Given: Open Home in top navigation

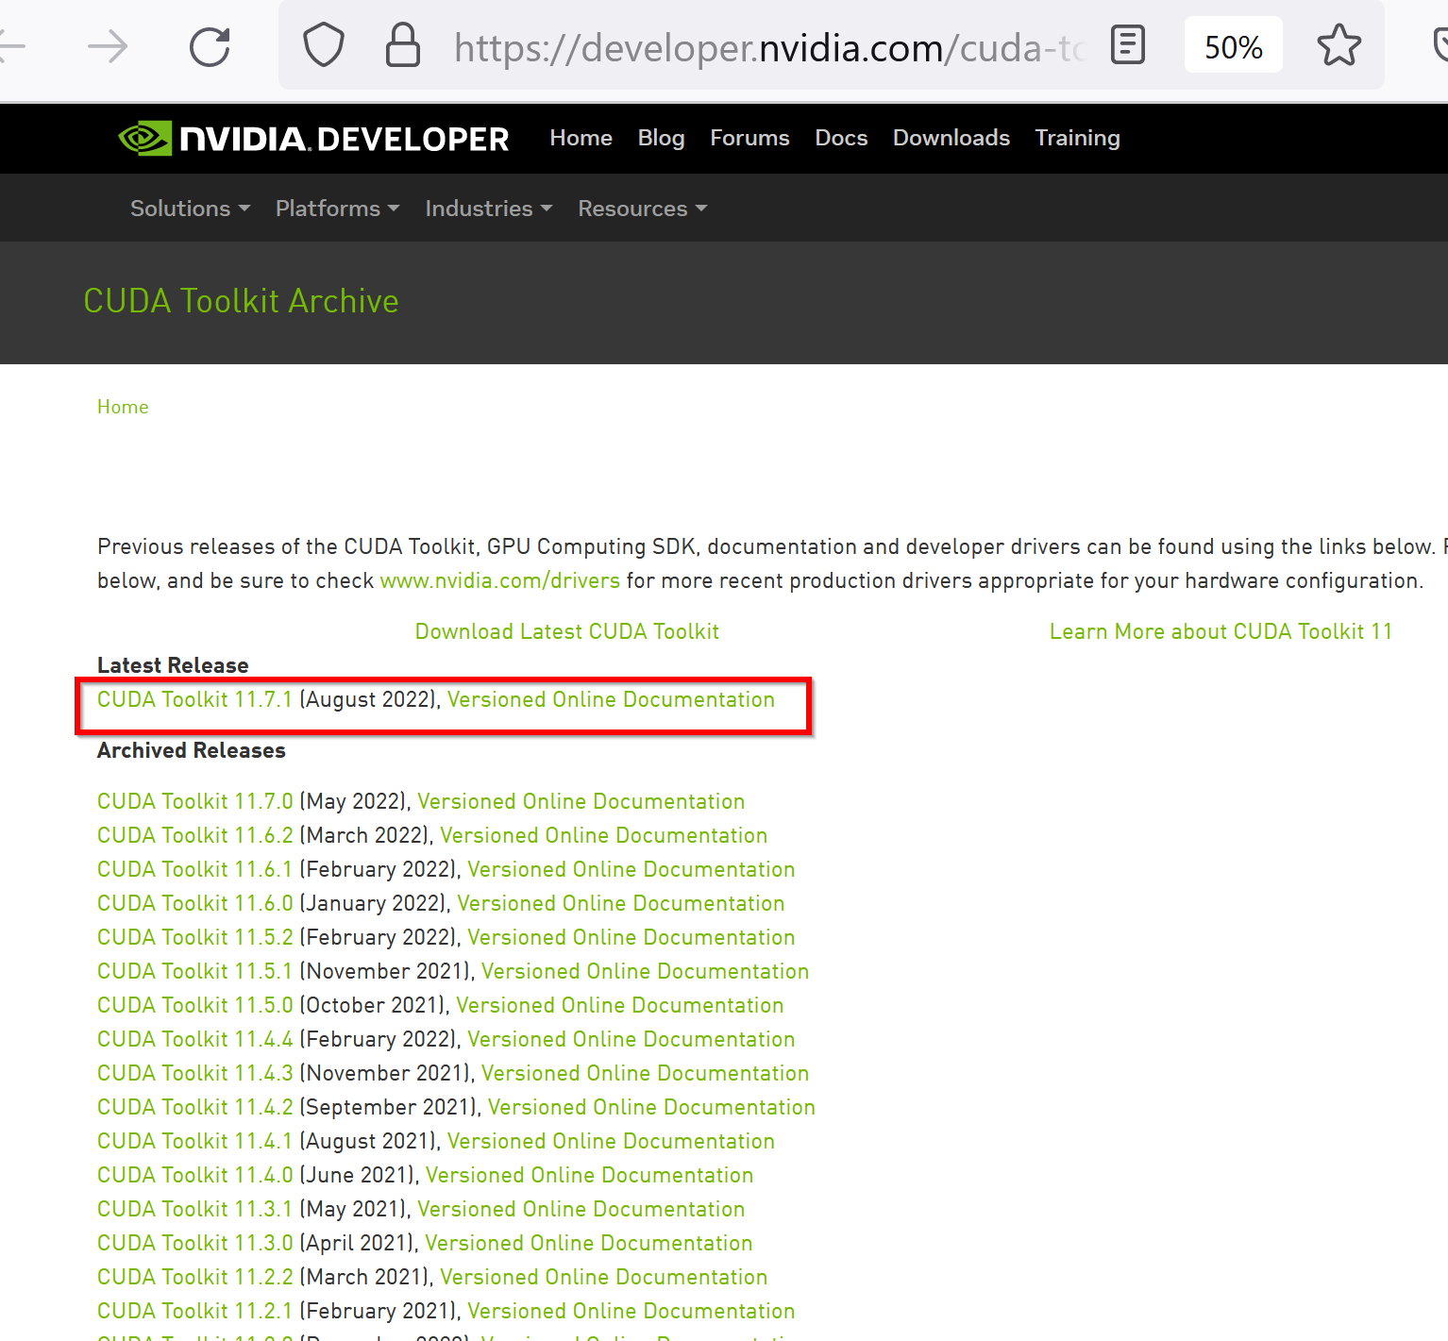Looking at the screenshot, I should (581, 138).
